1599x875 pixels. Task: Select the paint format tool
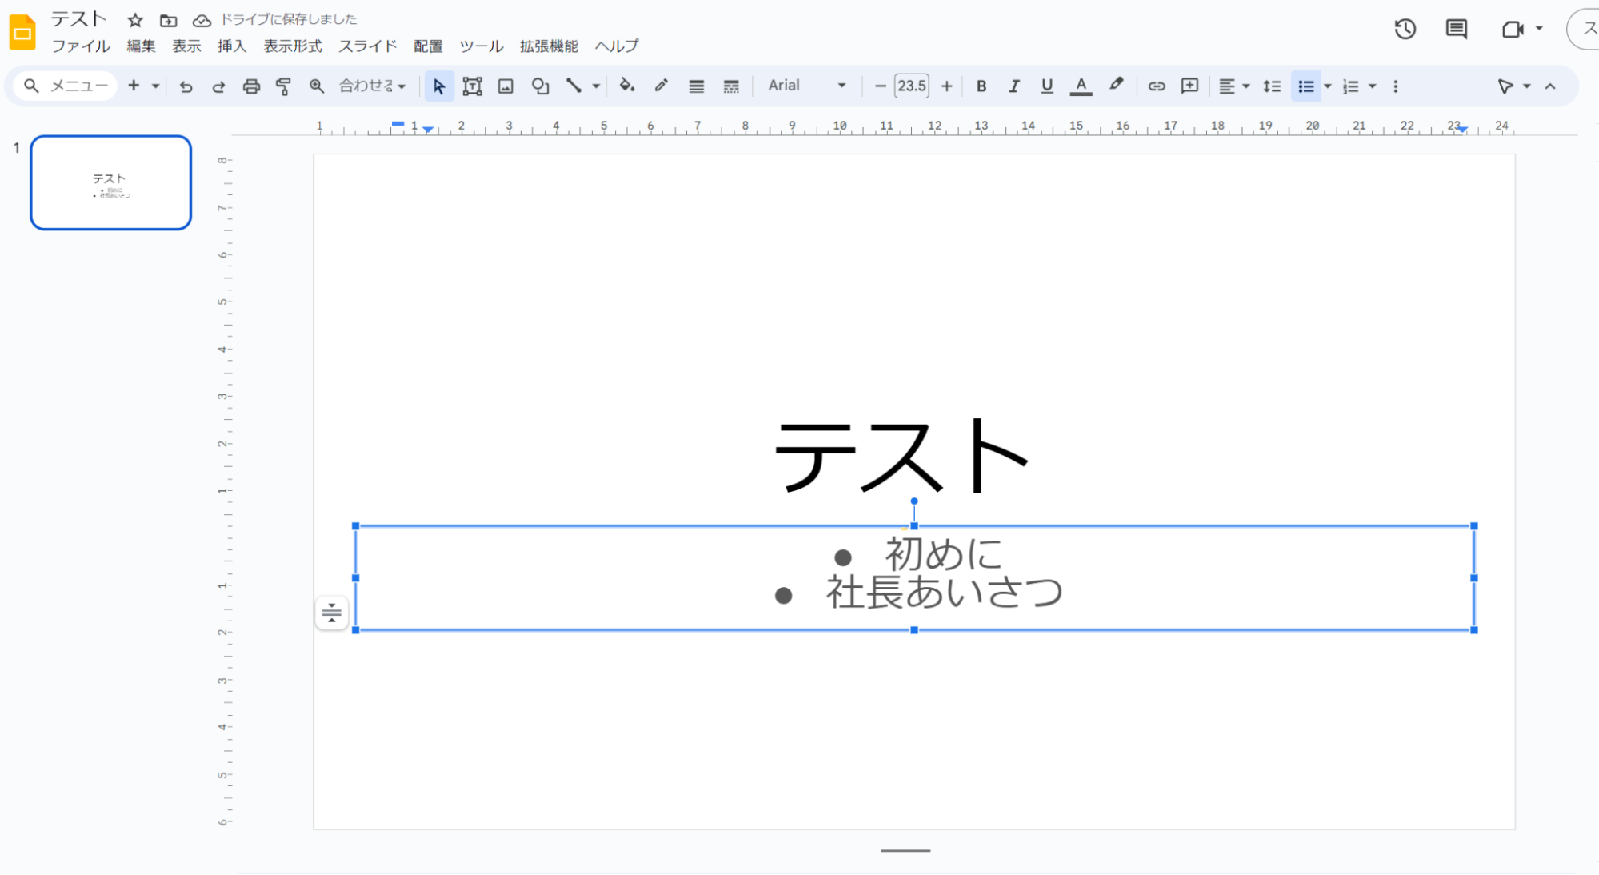pos(283,86)
